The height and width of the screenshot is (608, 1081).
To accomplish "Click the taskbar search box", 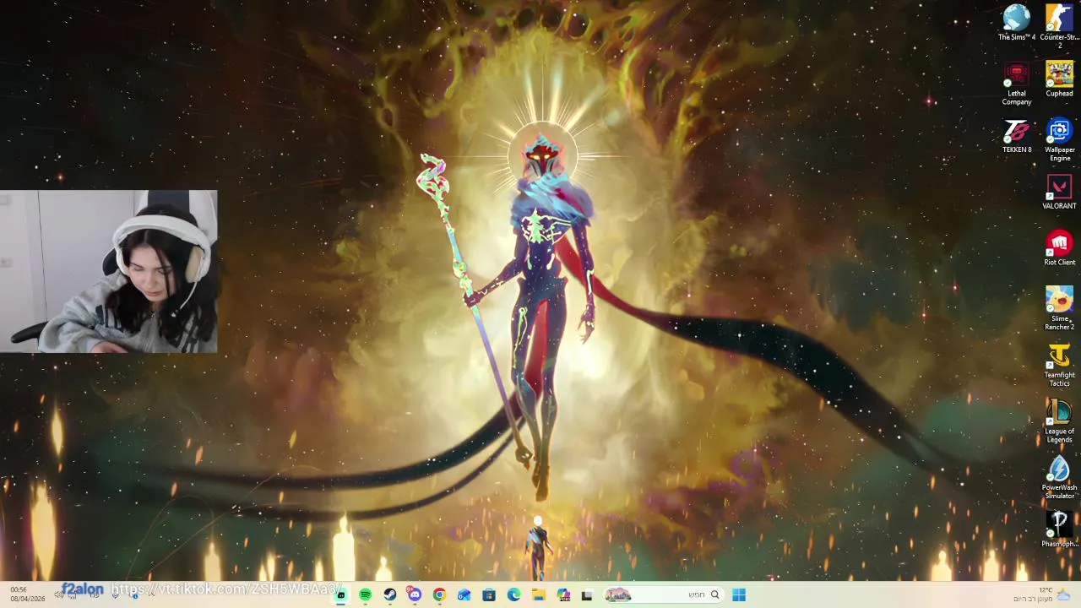I will click(664, 595).
